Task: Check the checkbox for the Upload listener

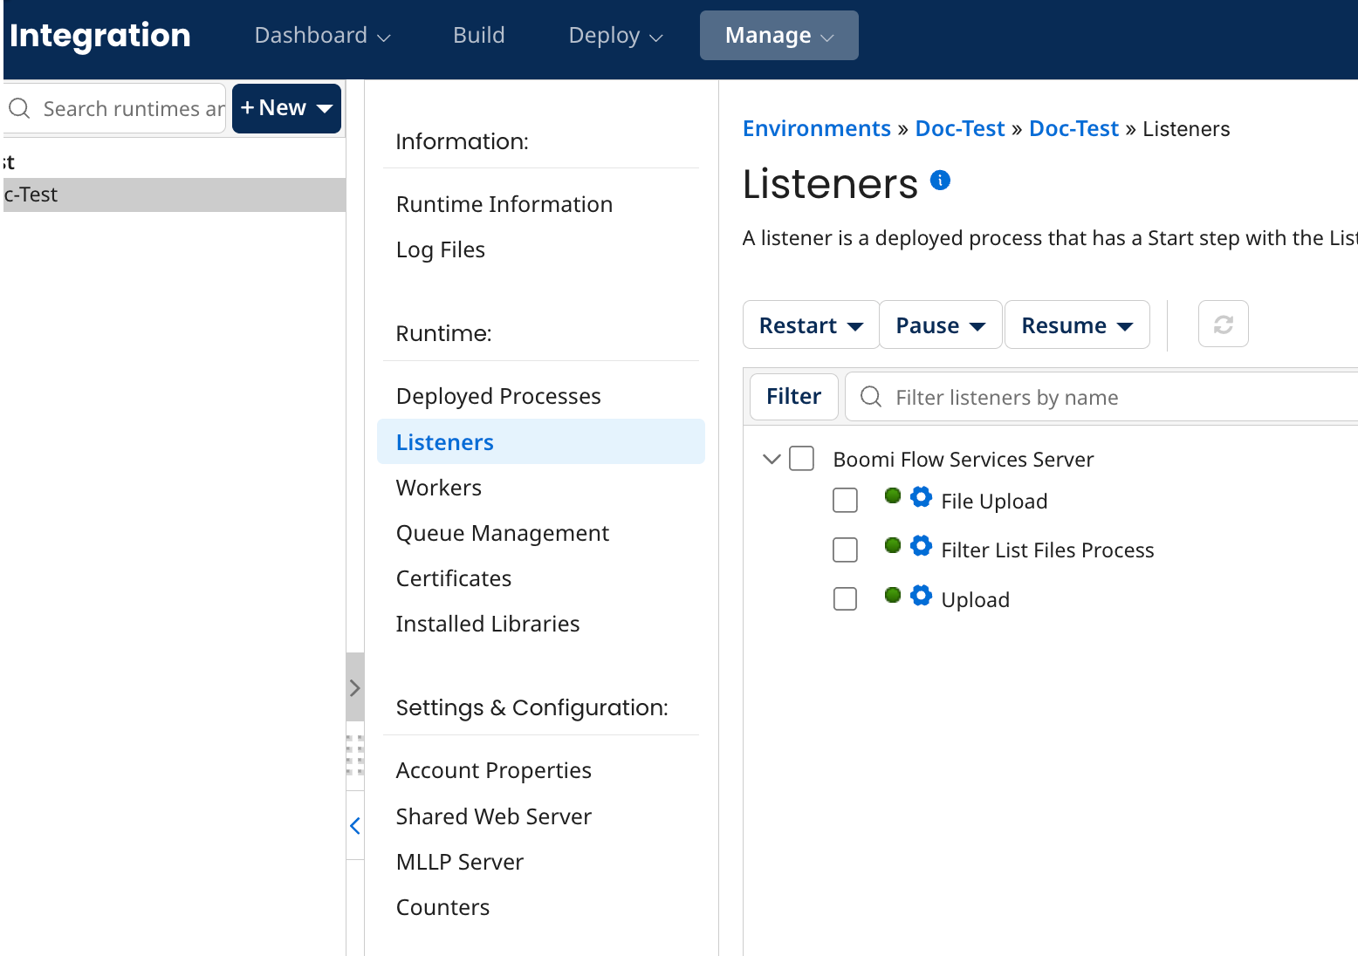Action: point(845,598)
